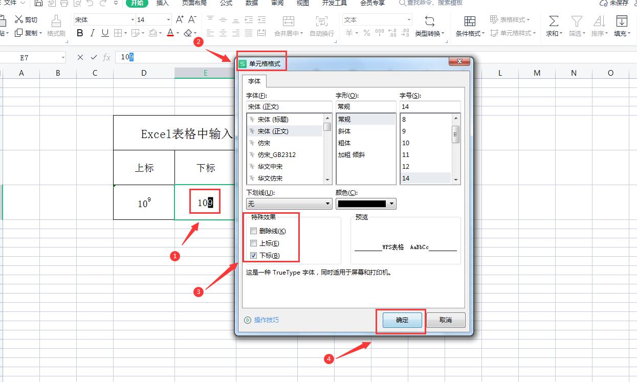Increase font size with A+ icon

[180, 19]
